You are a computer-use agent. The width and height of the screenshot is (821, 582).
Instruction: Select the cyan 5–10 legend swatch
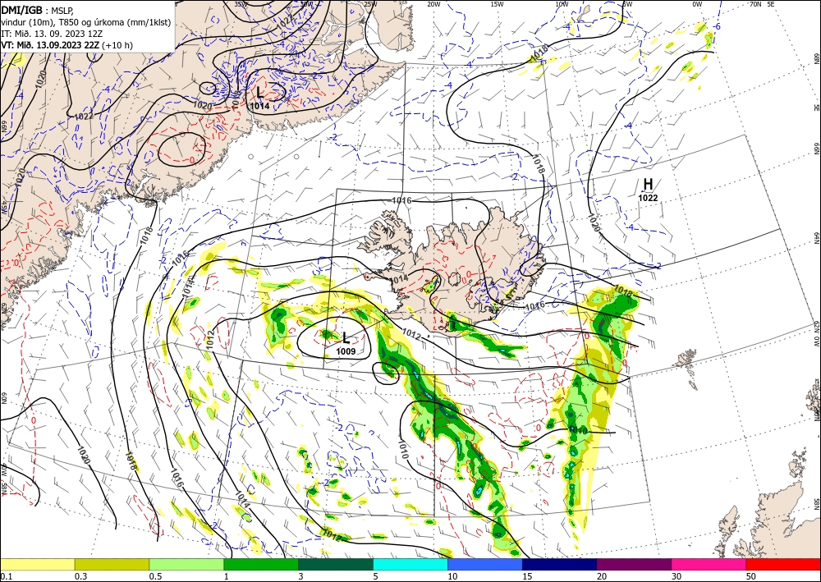point(410,564)
